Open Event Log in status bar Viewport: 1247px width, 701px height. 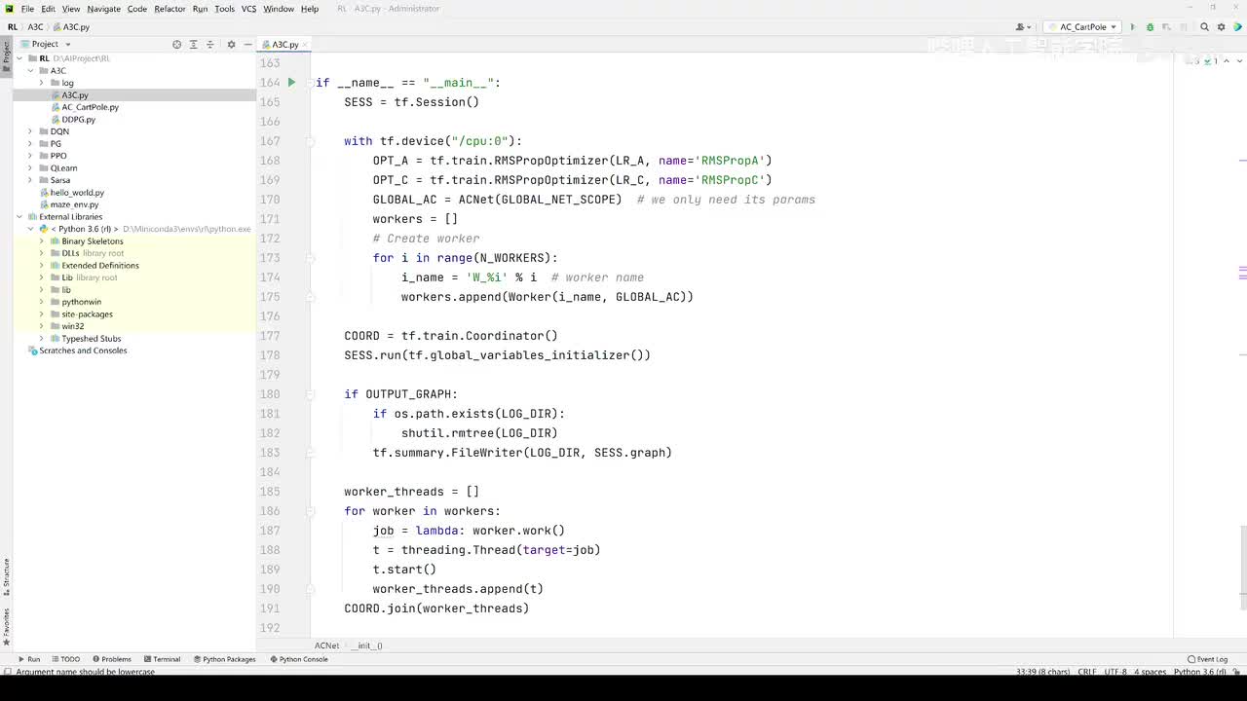(1208, 659)
